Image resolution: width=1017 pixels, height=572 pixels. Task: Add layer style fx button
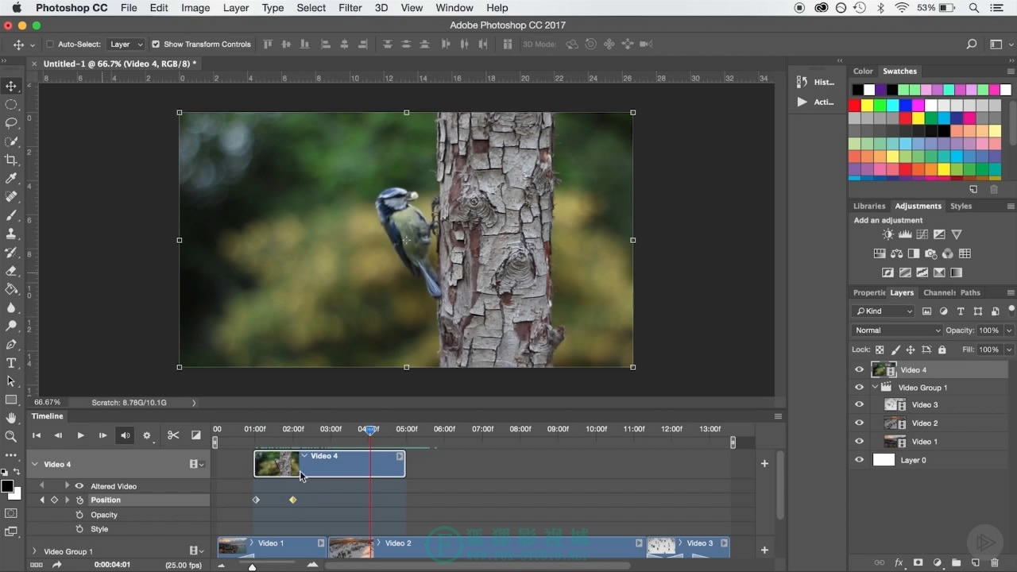(x=899, y=563)
